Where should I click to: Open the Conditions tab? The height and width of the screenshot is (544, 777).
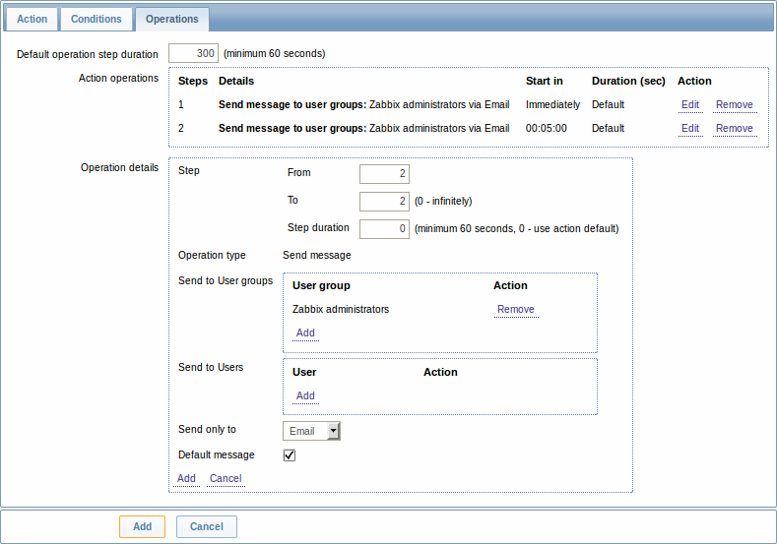pyautogui.click(x=97, y=19)
